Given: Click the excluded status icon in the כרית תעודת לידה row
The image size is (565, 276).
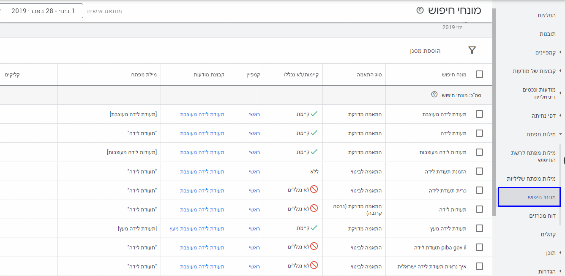Looking at the screenshot, I should click(314, 190).
